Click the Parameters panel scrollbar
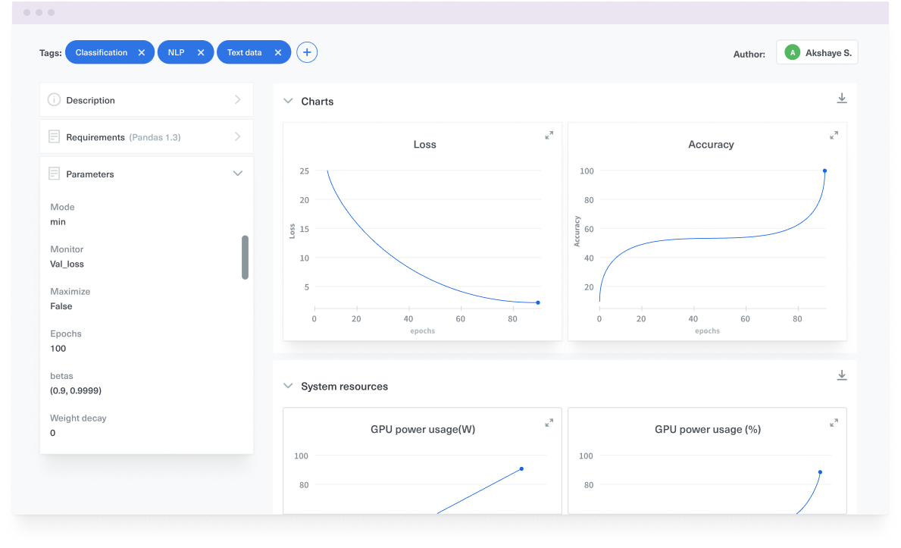 (x=245, y=258)
